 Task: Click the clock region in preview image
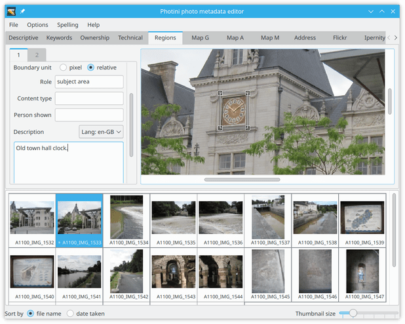(x=234, y=110)
